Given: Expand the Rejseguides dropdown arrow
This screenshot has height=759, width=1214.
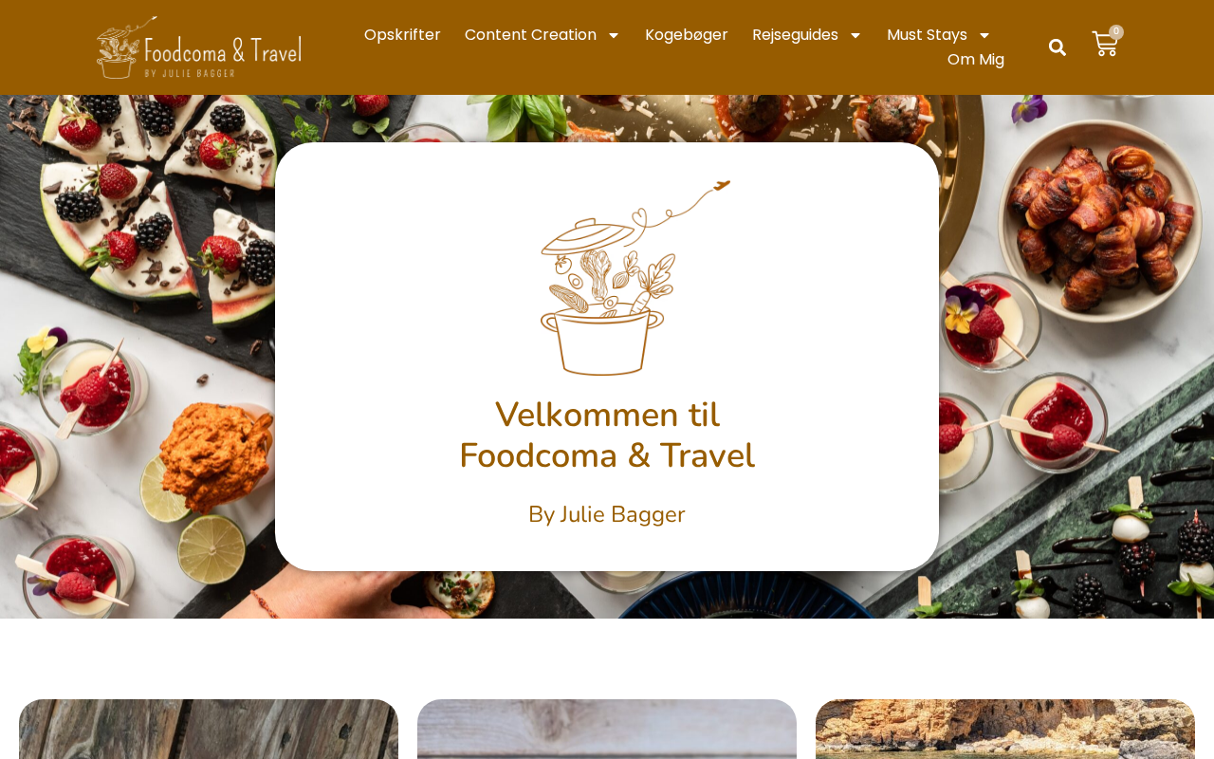Looking at the screenshot, I should tap(855, 35).
